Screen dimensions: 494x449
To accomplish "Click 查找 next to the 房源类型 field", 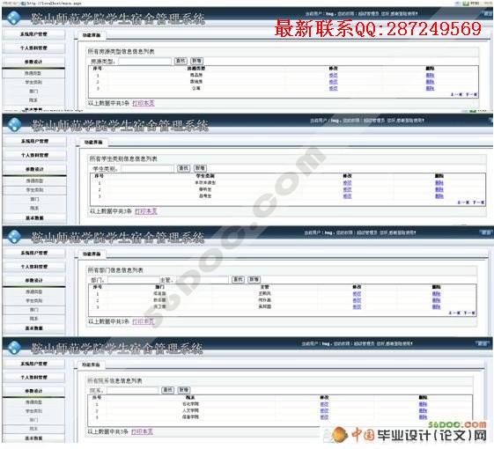I will pos(181,61).
